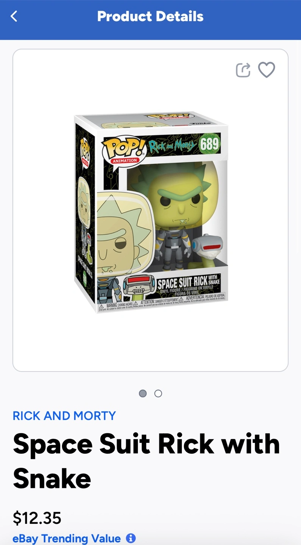This screenshot has width=301, height=545.
Task: Select the first image carousel dot
Action: 143,394
